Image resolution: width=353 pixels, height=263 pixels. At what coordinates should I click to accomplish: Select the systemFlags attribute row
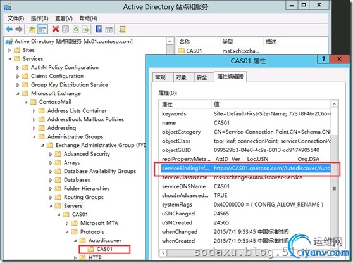pyautogui.click(x=246, y=205)
